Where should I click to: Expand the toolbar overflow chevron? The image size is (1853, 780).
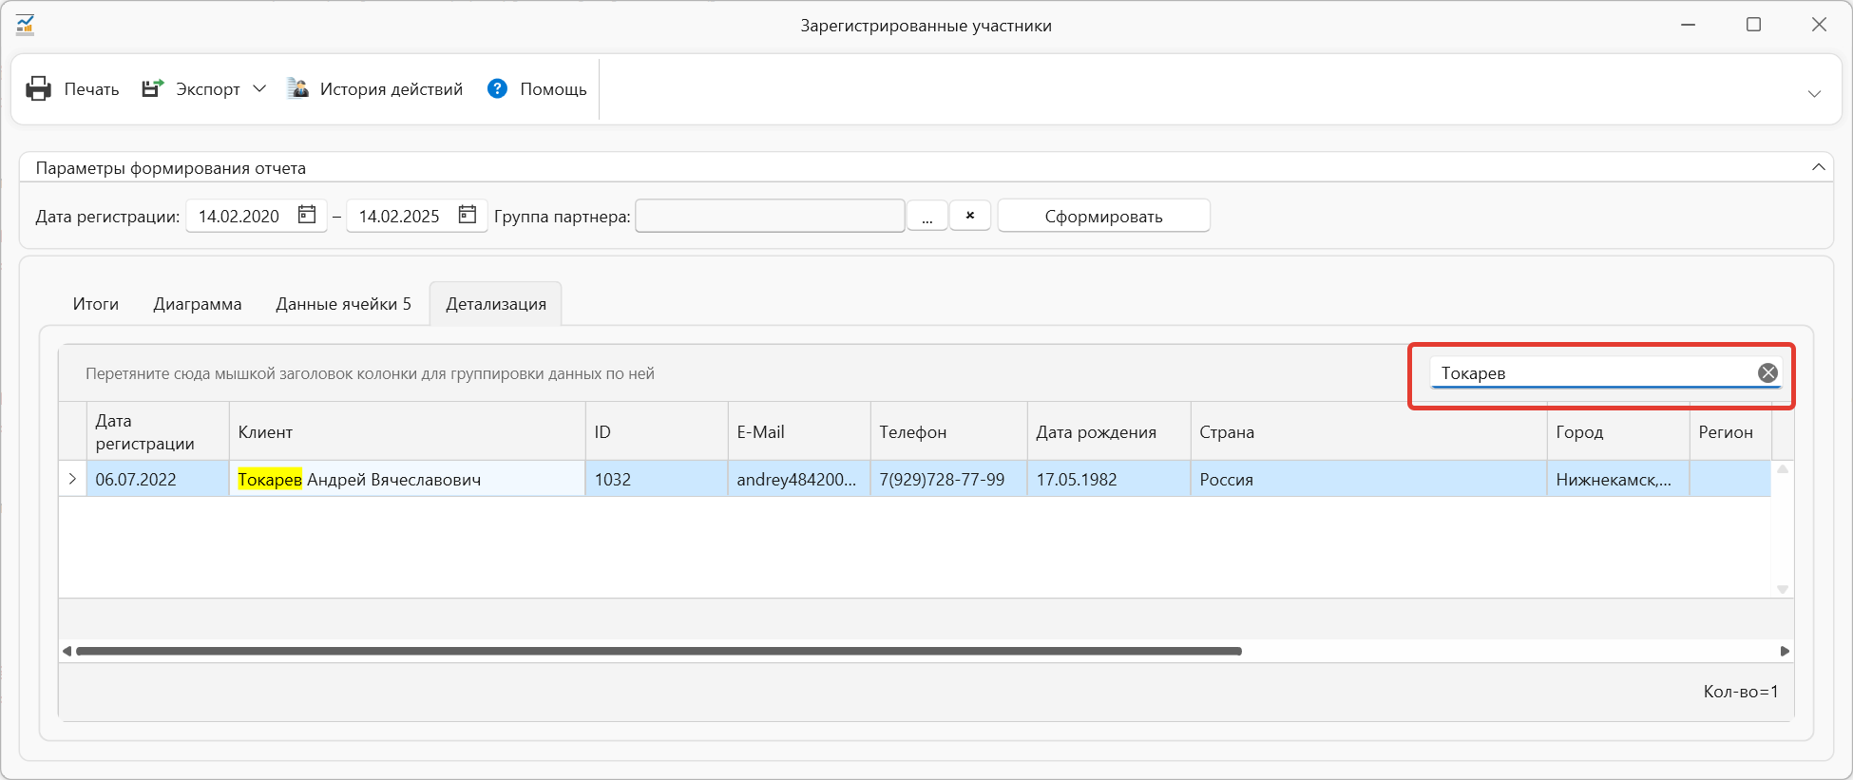pos(1814,93)
